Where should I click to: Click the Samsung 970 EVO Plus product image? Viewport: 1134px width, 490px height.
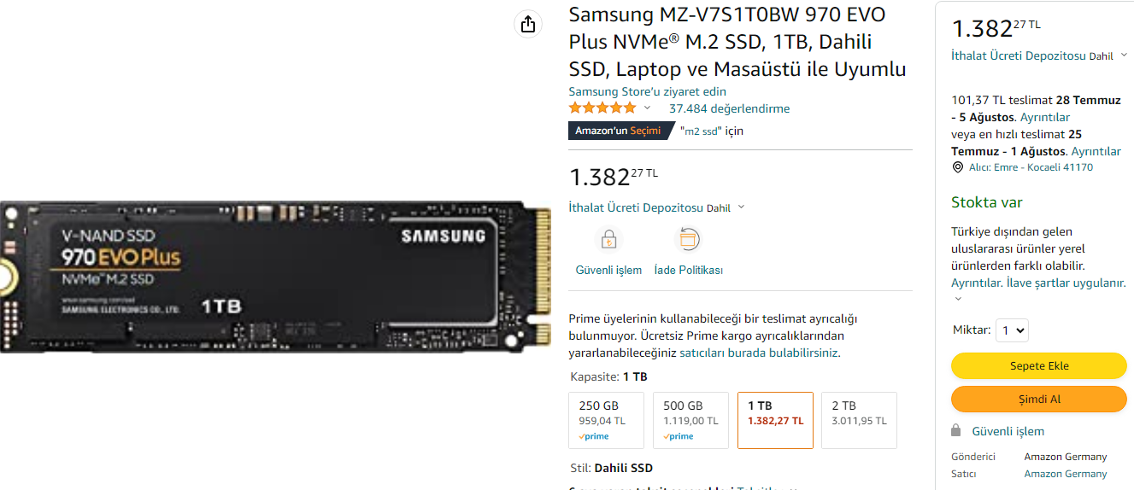click(x=275, y=277)
